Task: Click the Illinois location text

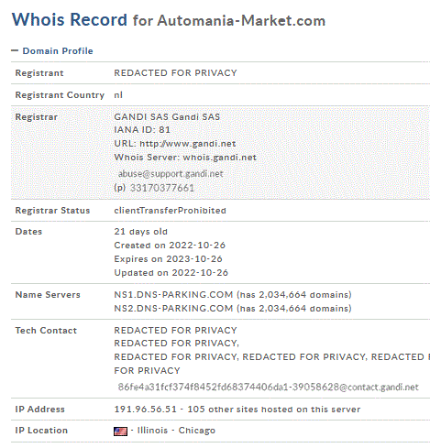Action: tap(152, 431)
